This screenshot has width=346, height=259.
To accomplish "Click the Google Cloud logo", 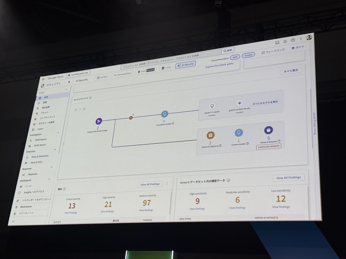I will click(55, 77).
